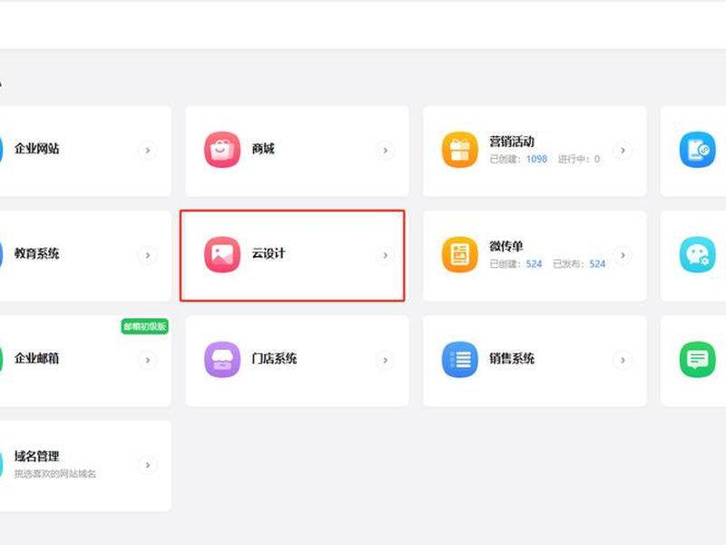Click the green 邮箱初级版 badge
This screenshot has width=726, height=545.
click(x=145, y=326)
